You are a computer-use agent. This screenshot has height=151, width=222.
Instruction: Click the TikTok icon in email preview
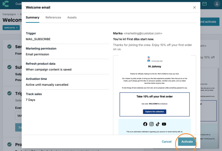coord(158,124)
